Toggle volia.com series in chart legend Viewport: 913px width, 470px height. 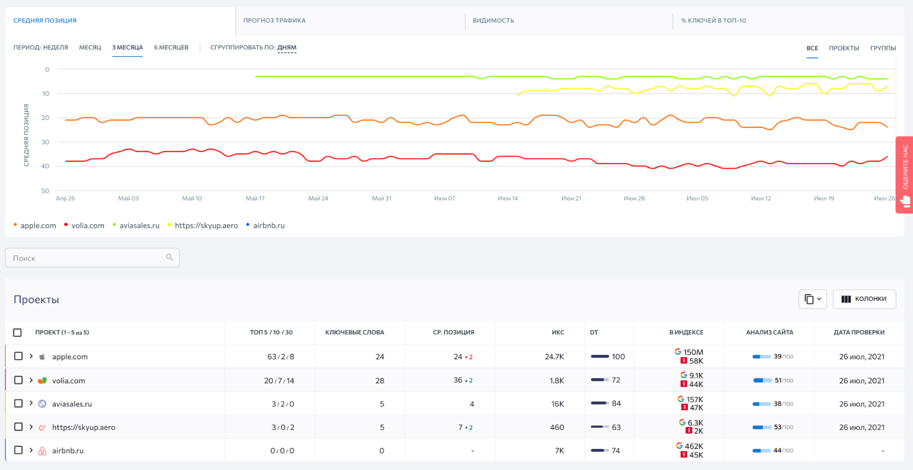pos(84,226)
